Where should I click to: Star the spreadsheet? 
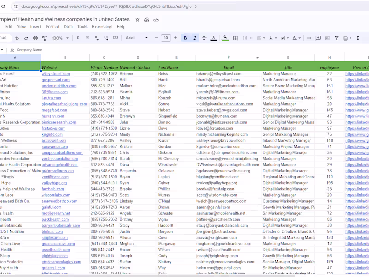coord(137,19)
